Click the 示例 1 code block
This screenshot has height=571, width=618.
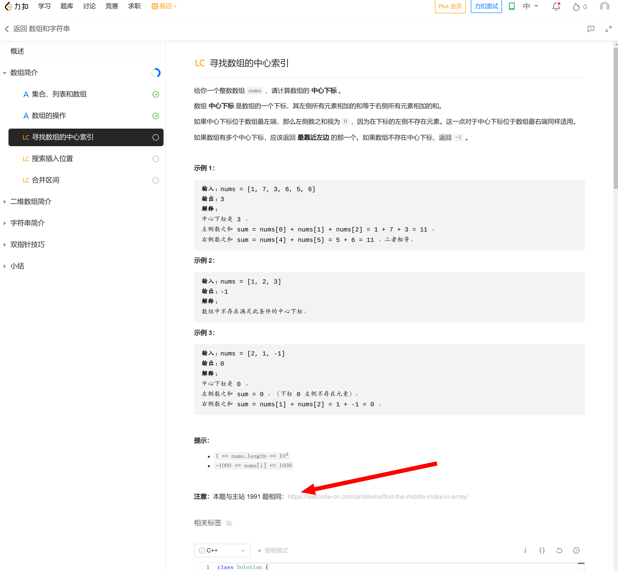pyautogui.click(x=389, y=215)
